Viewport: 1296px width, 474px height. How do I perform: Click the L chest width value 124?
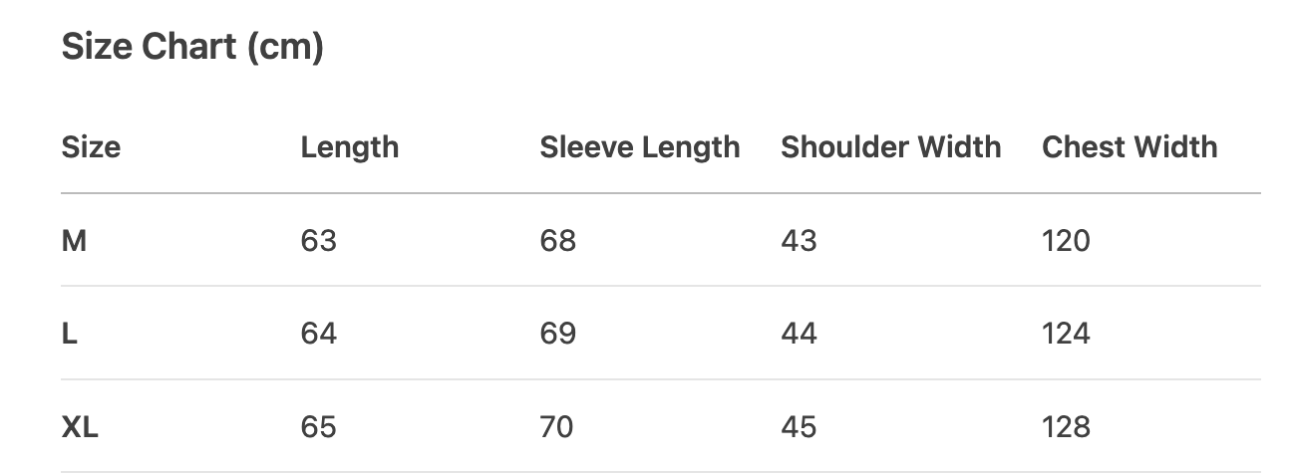click(x=1066, y=334)
